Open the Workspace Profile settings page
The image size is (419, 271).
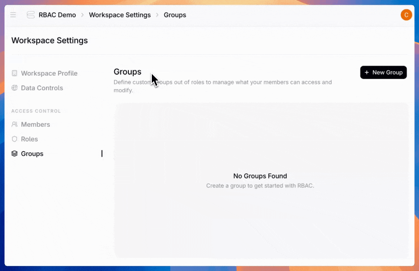[49, 73]
